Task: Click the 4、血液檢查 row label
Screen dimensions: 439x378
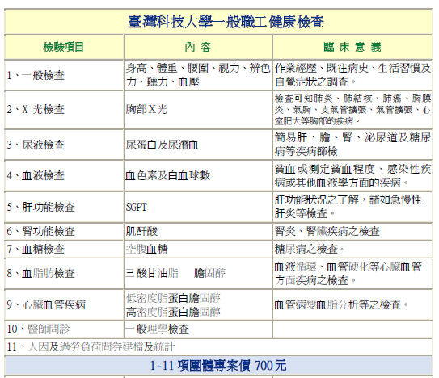Action: [x=36, y=175]
